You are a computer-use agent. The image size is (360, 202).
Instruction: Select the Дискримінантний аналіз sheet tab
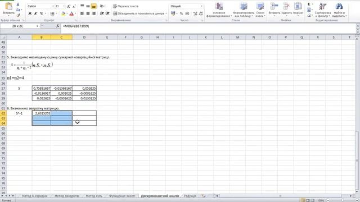tap(160, 196)
